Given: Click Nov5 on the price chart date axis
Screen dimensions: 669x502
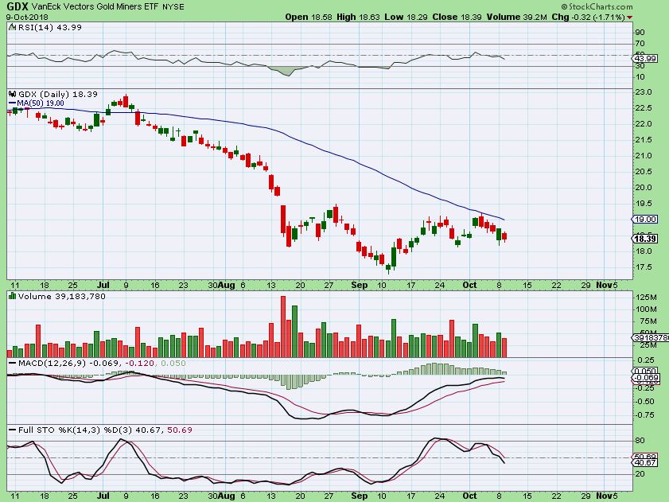Looking at the screenshot, I should click(x=607, y=285).
